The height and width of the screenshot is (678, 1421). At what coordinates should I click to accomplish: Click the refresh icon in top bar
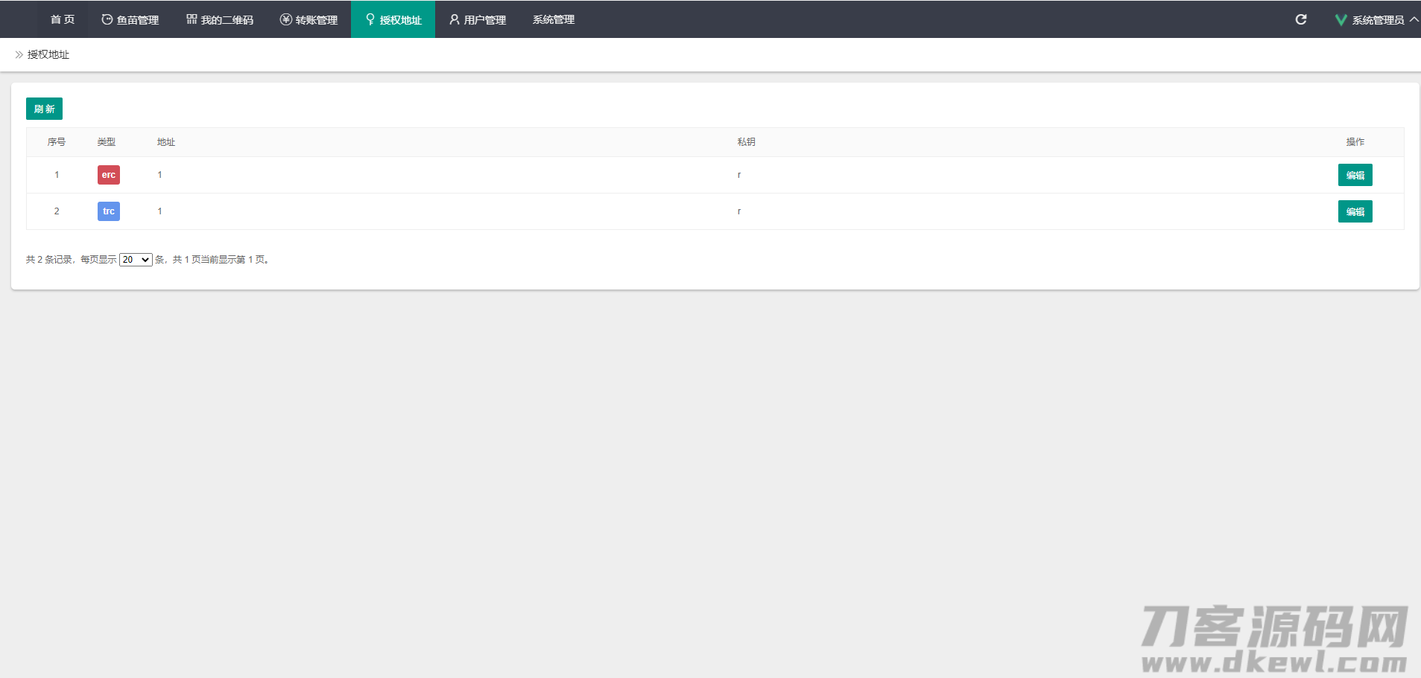pos(1300,19)
